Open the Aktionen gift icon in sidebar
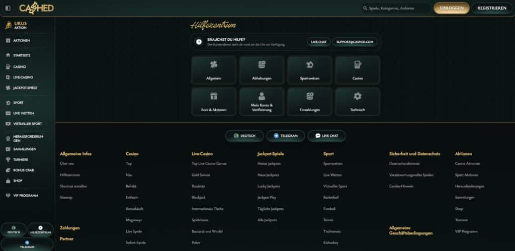Screen dimensions: 515x251 (8, 40)
